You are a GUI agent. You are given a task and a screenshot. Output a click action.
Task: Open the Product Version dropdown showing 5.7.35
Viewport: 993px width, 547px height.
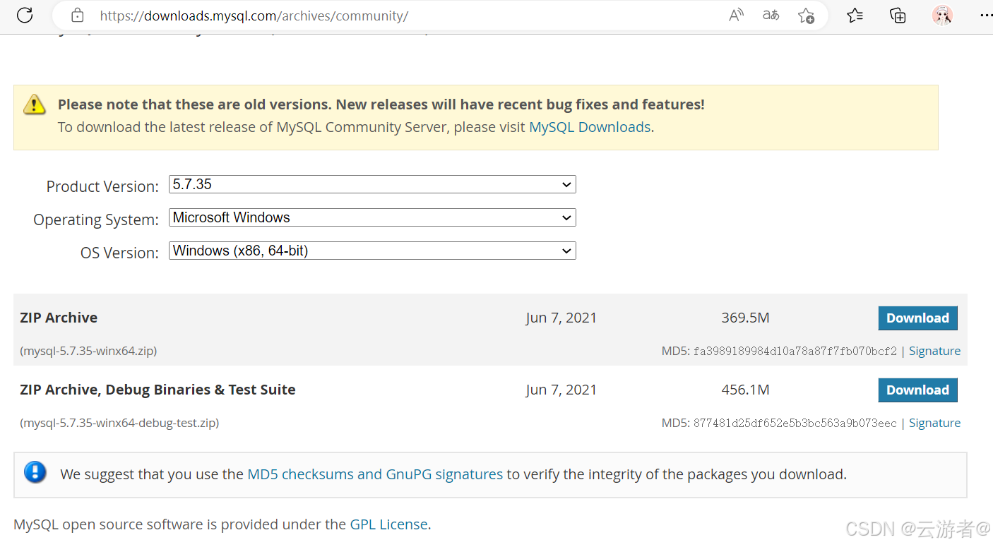372,184
